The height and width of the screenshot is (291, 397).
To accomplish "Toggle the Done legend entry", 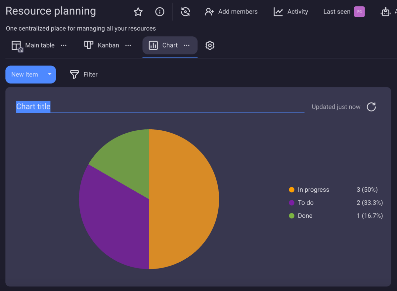I will (x=305, y=215).
